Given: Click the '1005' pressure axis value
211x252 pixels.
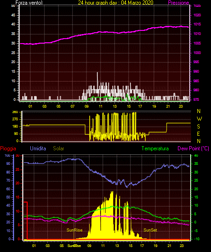Looking at the screenshot, I should 197,43.
